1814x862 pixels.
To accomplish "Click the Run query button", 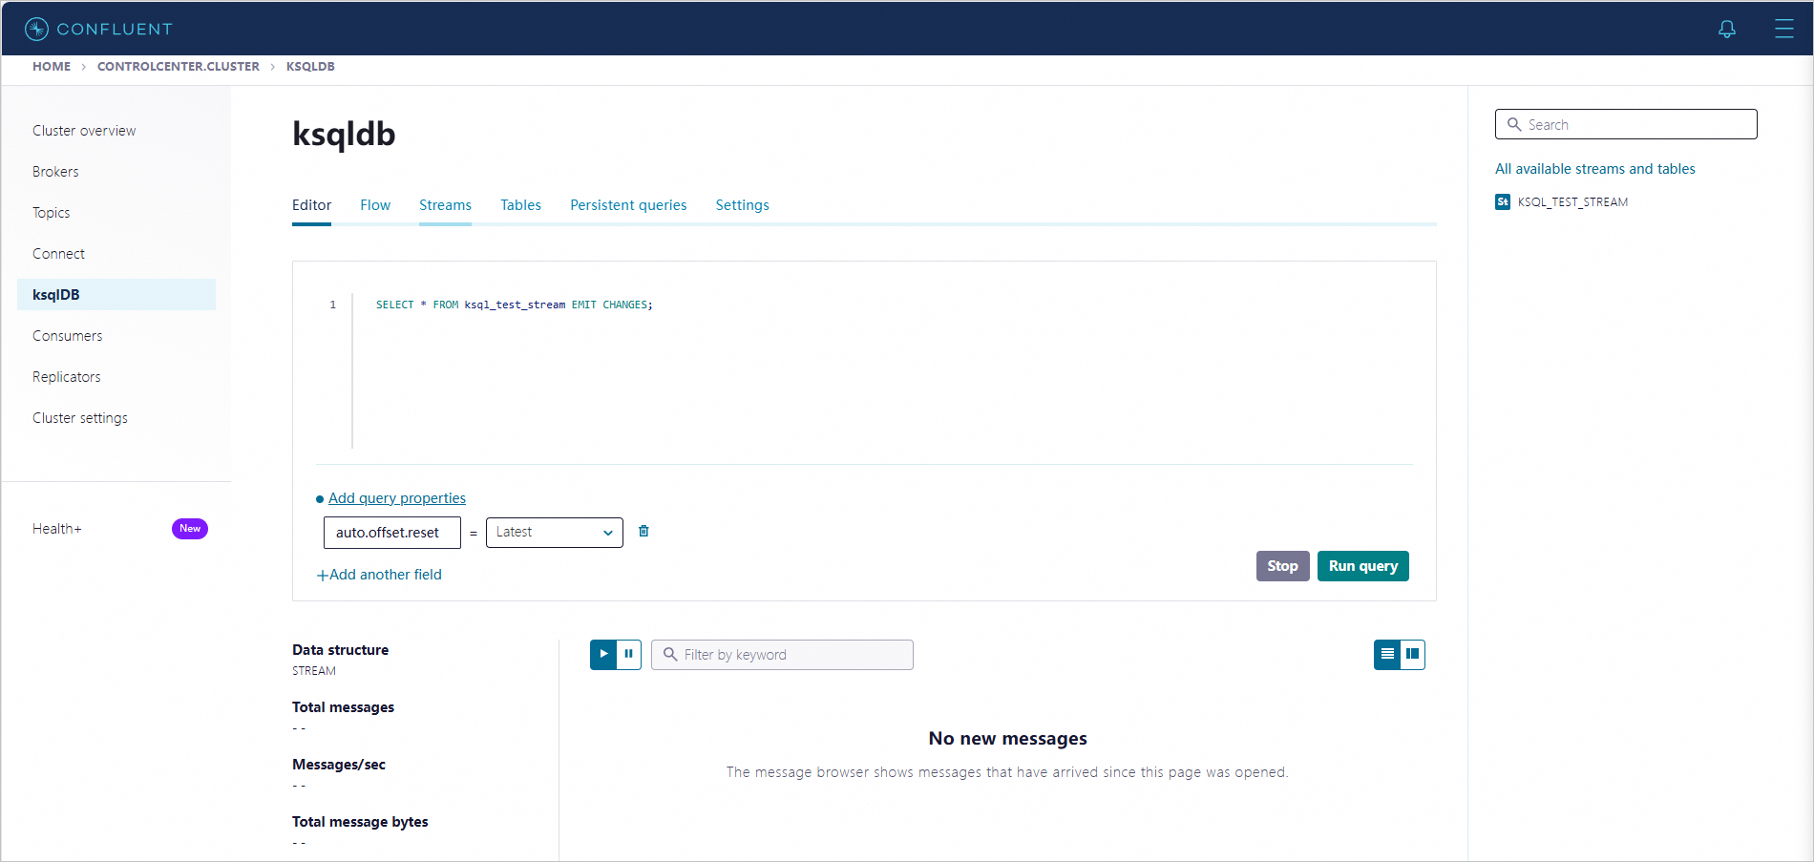I will 1363,566.
